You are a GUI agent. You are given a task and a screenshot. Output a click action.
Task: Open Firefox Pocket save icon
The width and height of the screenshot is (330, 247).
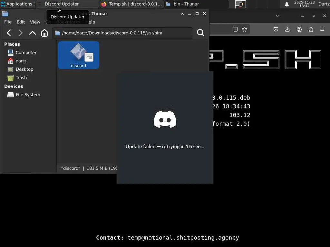276,29
